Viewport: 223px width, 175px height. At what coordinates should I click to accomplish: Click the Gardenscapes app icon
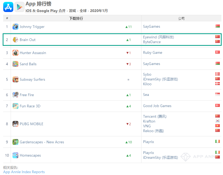pos(15,142)
